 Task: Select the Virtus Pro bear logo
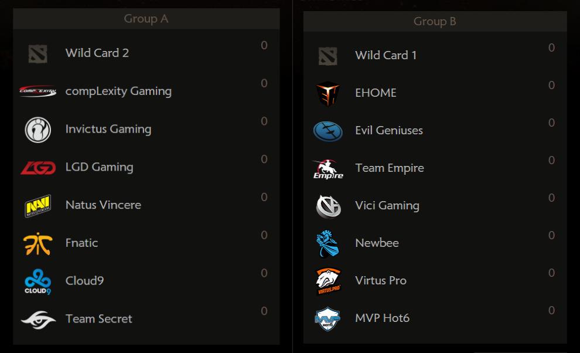click(x=328, y=281)
